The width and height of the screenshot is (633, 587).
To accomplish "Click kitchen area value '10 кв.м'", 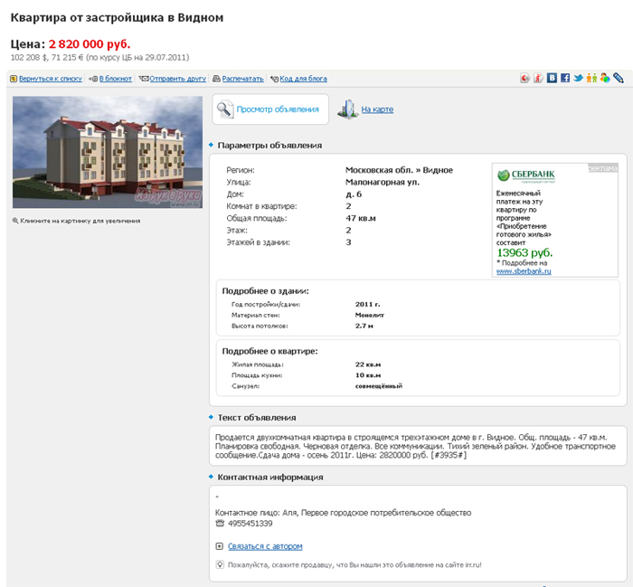I will pos(368,375).
